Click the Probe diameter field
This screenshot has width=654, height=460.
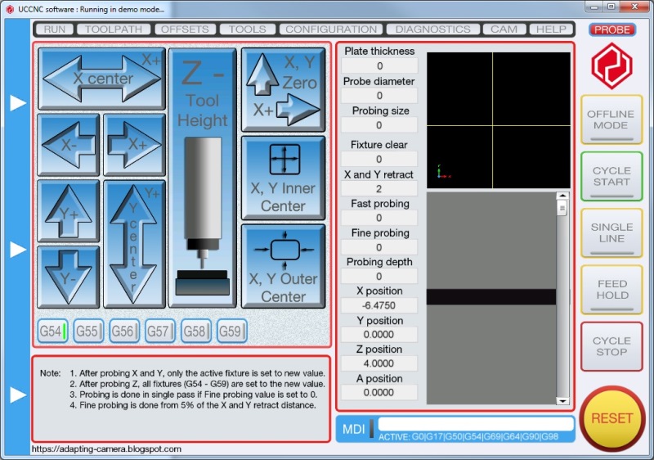coord(379,96)
